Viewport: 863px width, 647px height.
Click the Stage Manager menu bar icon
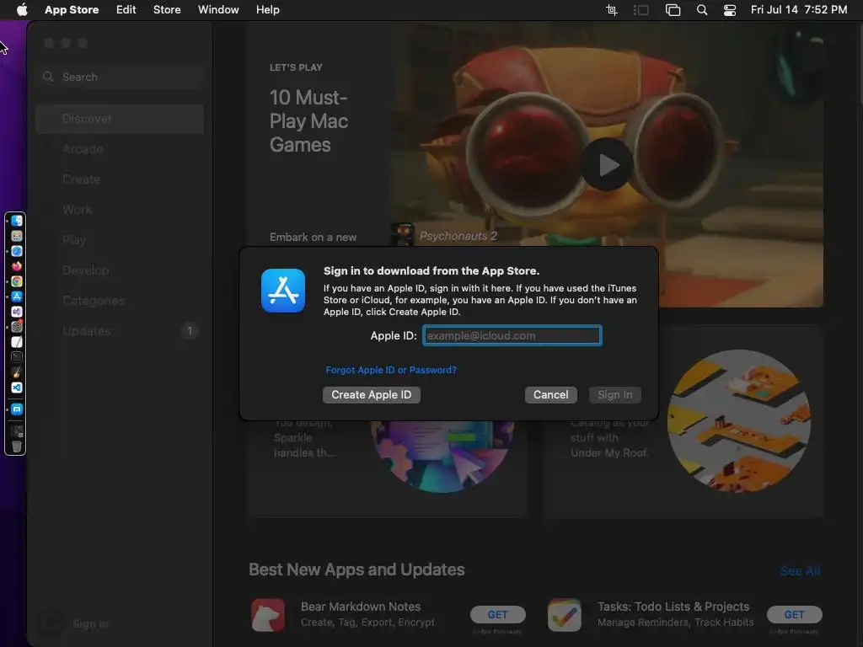[x=641, y=10]
